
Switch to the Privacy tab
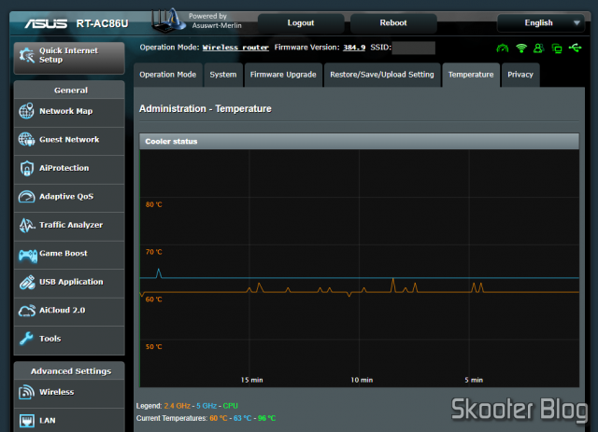coord(520,75)
